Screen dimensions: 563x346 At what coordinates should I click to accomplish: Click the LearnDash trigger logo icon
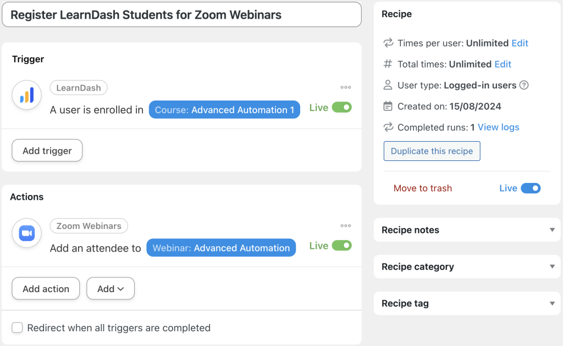pos(27,96)
